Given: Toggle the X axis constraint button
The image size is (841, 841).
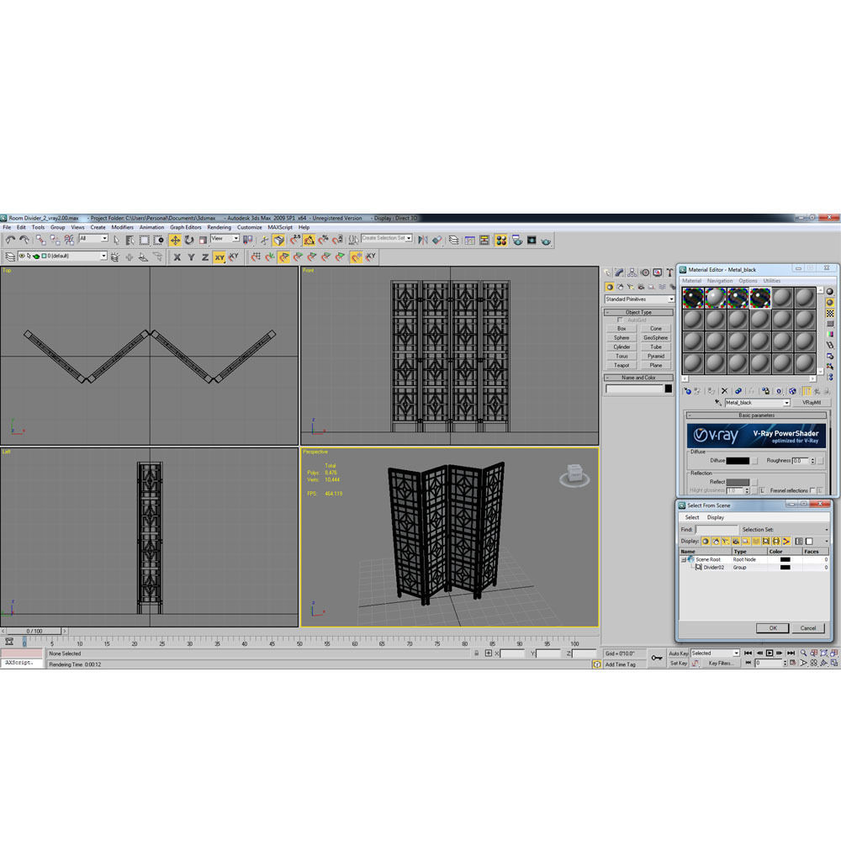Looking at the screenshot, I should coord(177,257).
